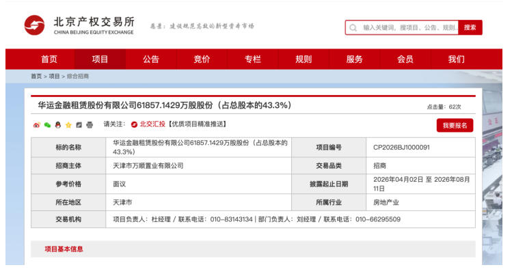The width and height of the screenshot is (512, 276).
Task: Share via the WeChat icon
Action: click(x=47, y=125)
